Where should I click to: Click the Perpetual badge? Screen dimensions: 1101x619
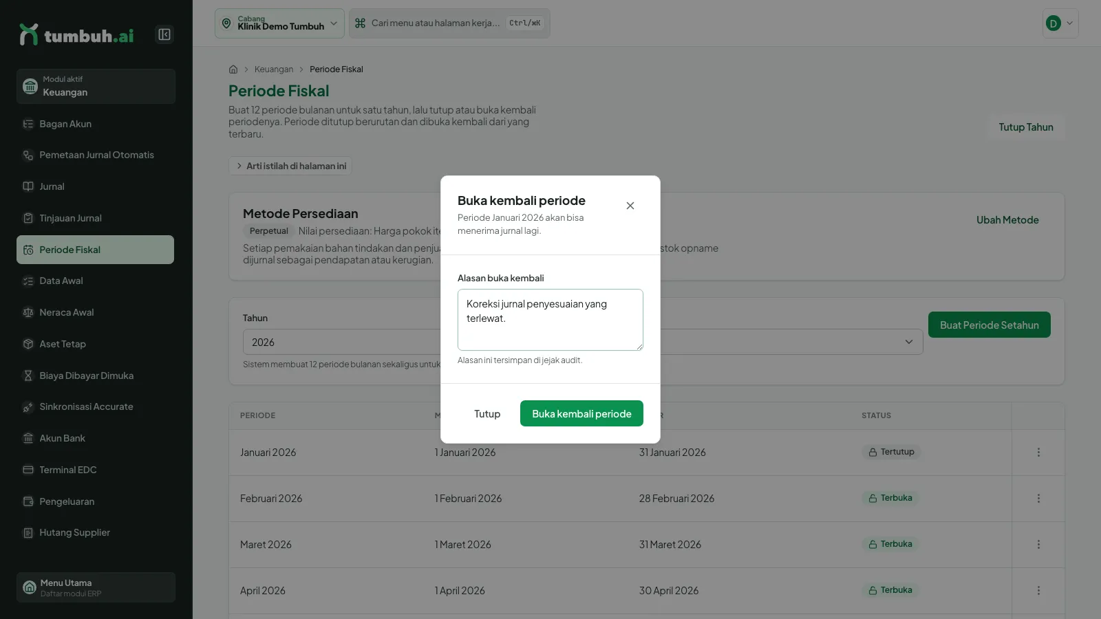click(x=269, y=231)
